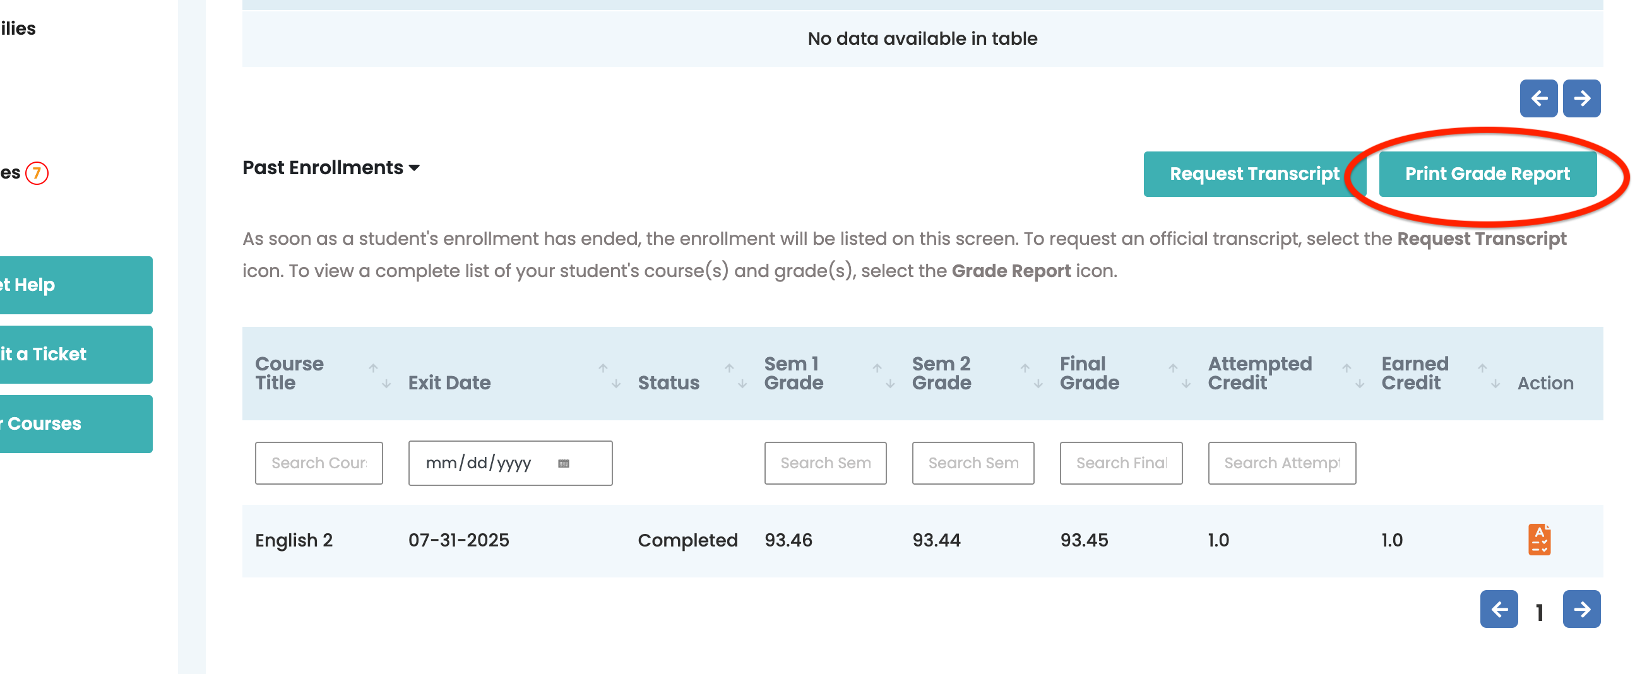Image resolution: width=1635 pixels, height=674 pixels.
Task: Sort by Status column header
Action: coord(669,382)
